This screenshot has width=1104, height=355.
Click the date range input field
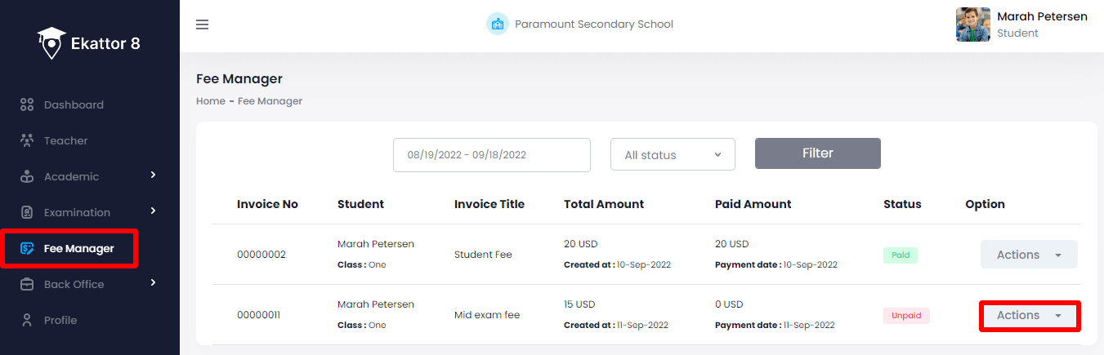click(x=491, y=155)
